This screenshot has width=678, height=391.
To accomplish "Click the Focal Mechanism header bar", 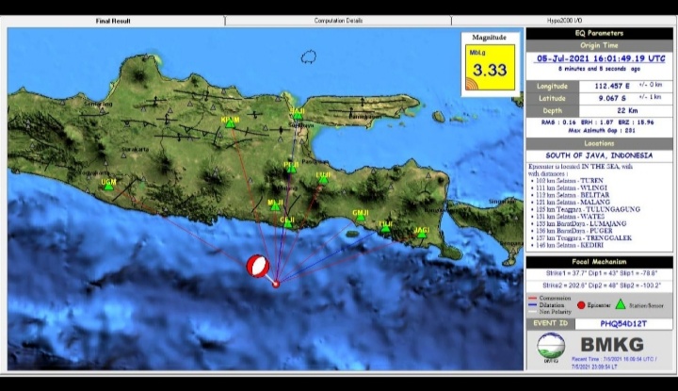I will pyautogui.click(x=599, y=262).
